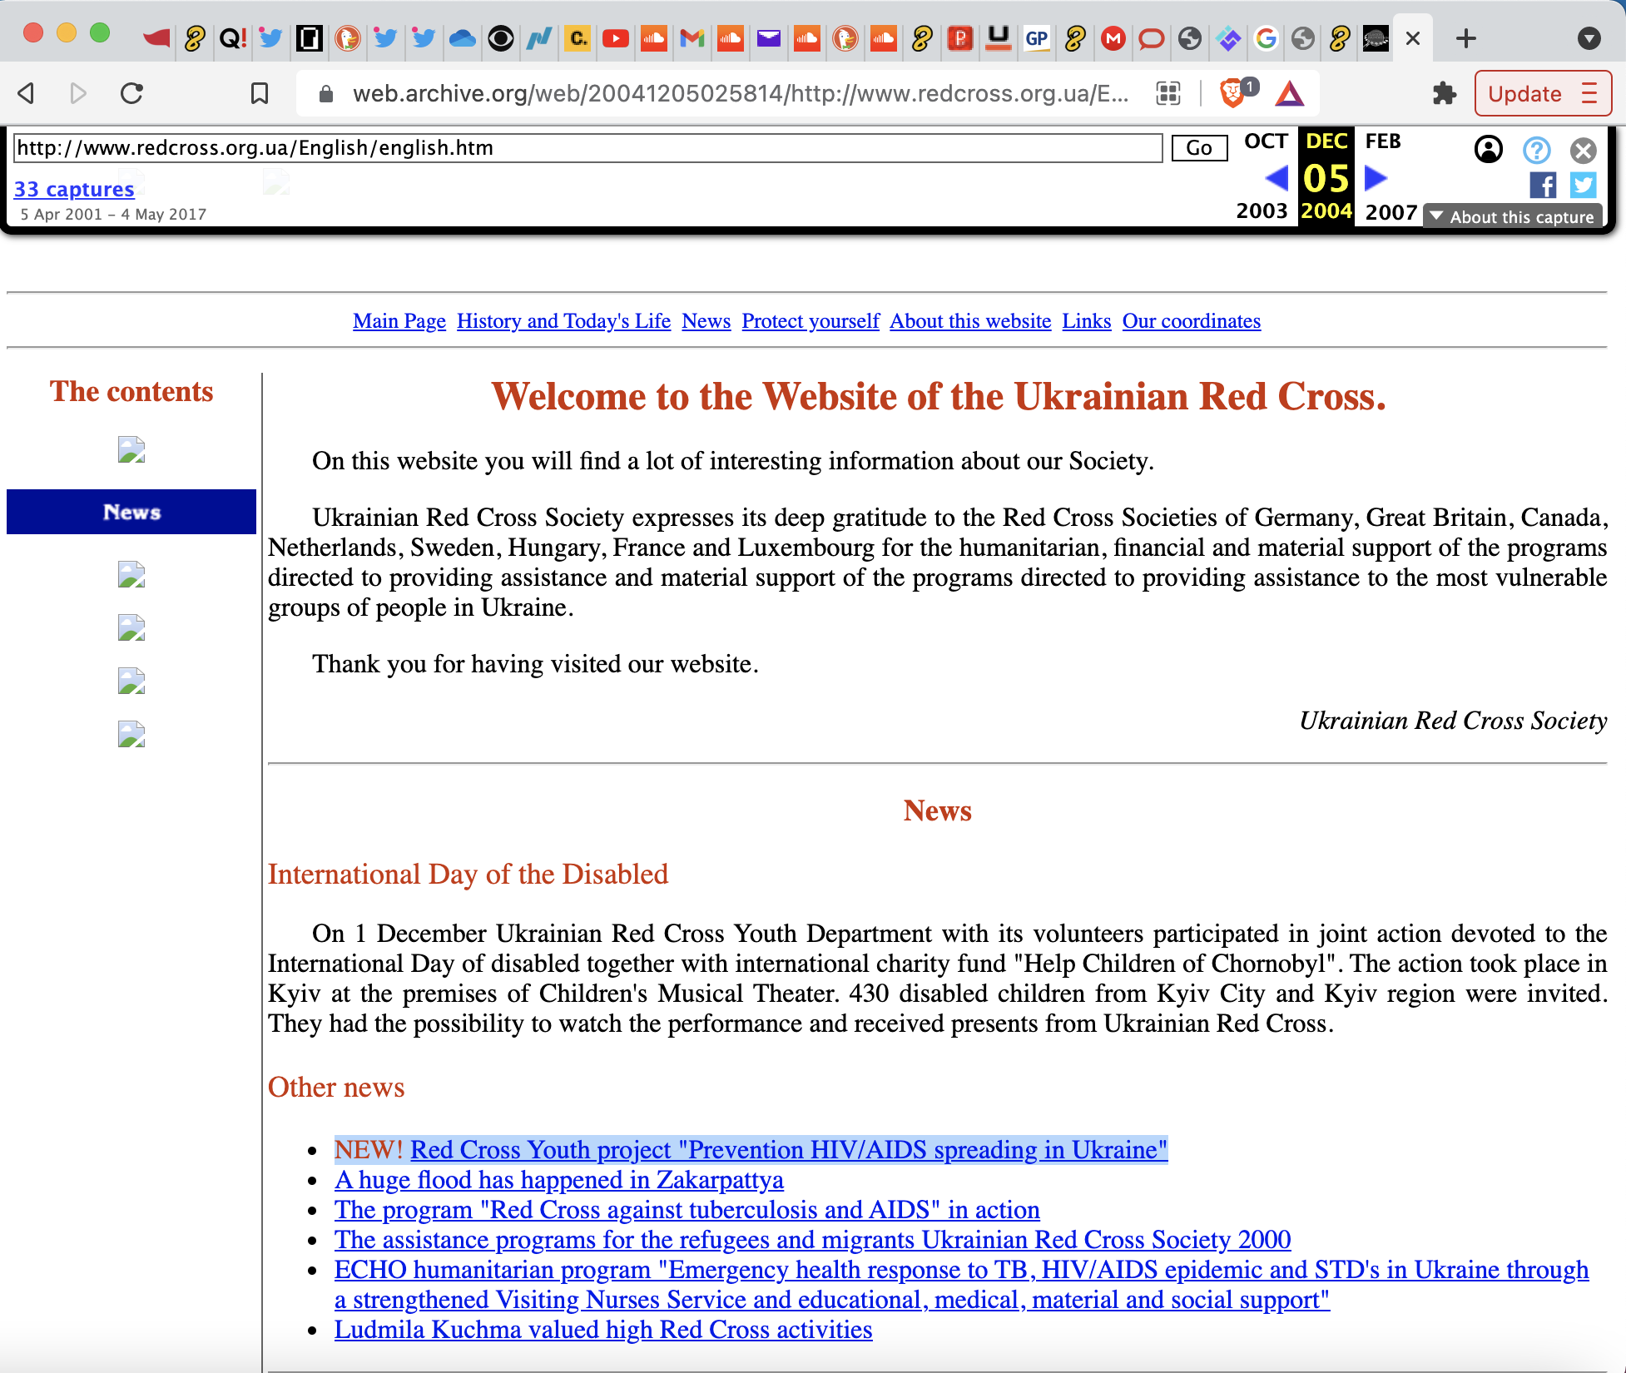1626x1373 pixels.
Task: Switch to the Q! favicon tab
Action: coord(233,38)
